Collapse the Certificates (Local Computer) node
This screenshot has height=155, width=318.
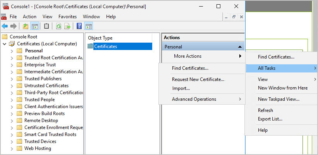click(x=5, y=44)
